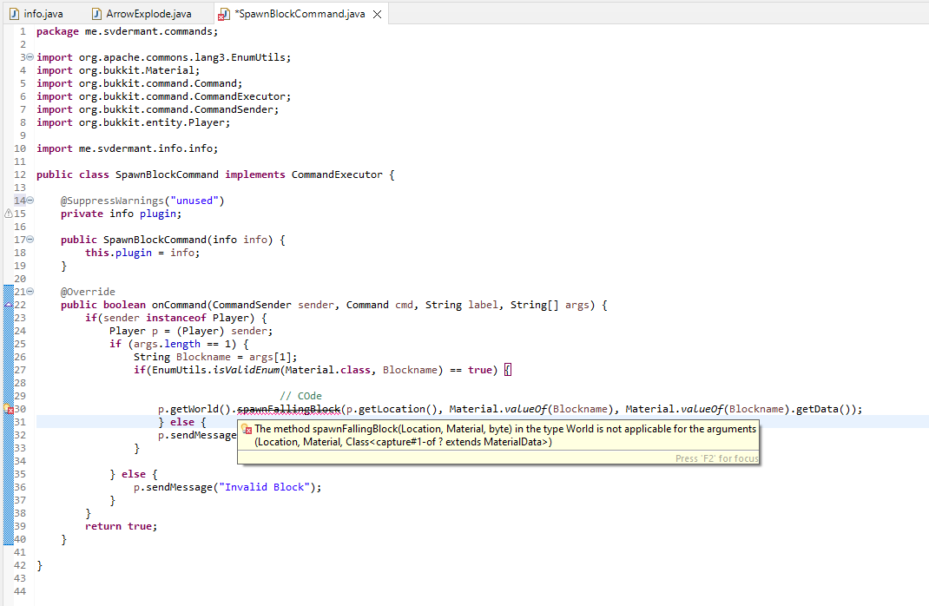
Task: Click the error quick-fix marker beside line 30
Action: 9,409
